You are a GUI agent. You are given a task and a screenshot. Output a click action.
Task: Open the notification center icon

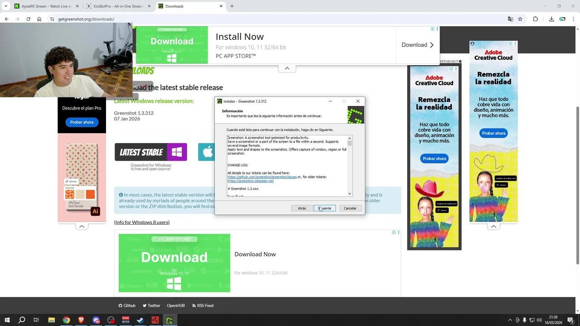pyautogui.click(x=571, y=320)
